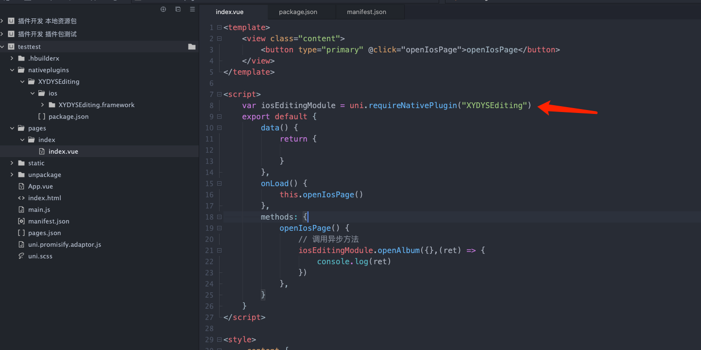
Task: Fold the methods block at line 18
Action: pos(219,217)
